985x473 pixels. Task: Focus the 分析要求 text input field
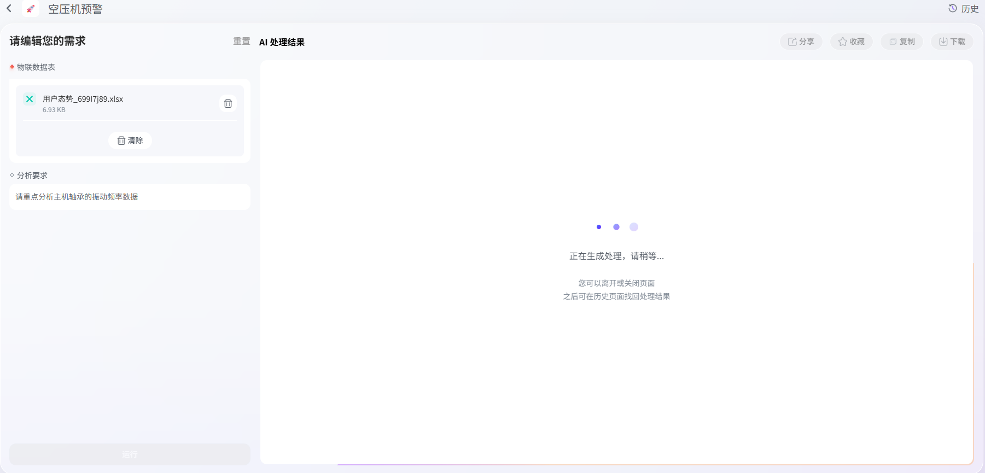point(130,197)
